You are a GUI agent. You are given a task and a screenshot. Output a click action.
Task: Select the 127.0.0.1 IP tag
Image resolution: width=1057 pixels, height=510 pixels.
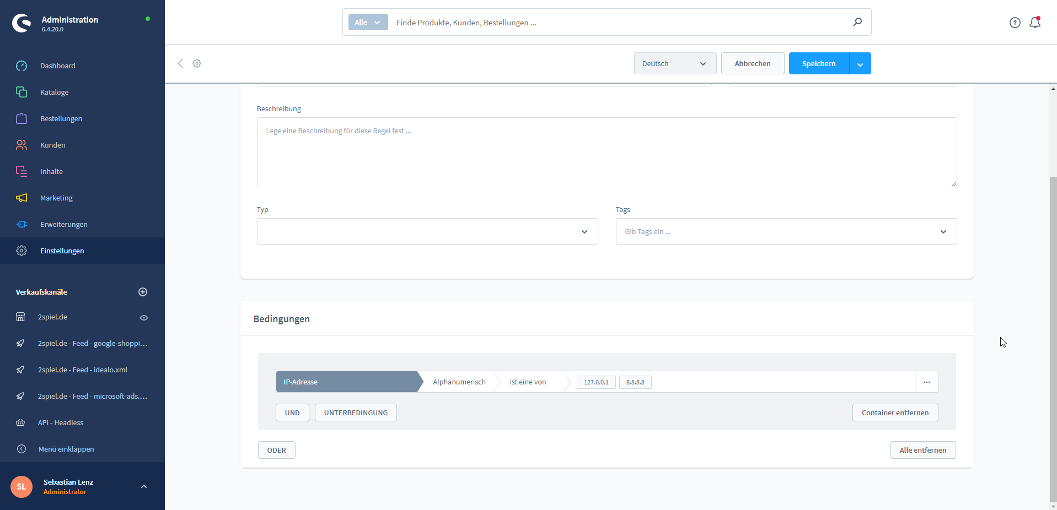coord(596,382)
